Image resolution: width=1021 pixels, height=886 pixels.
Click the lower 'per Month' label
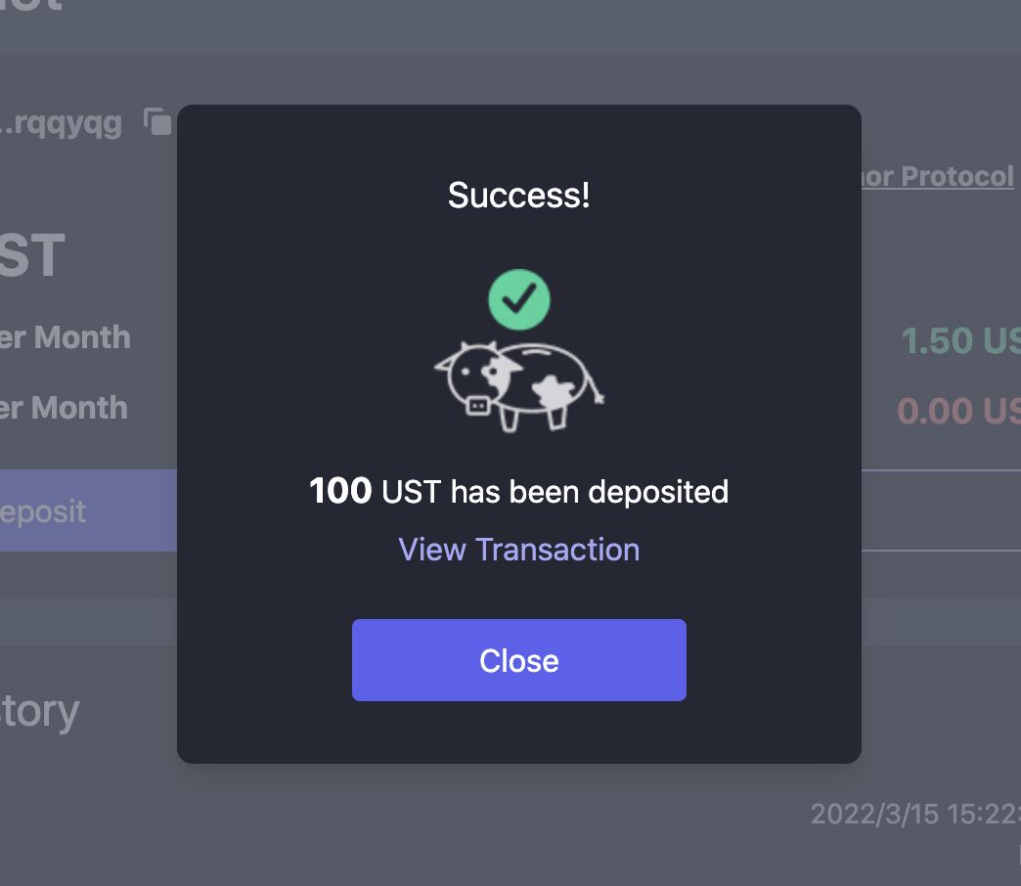coord(64,407)
